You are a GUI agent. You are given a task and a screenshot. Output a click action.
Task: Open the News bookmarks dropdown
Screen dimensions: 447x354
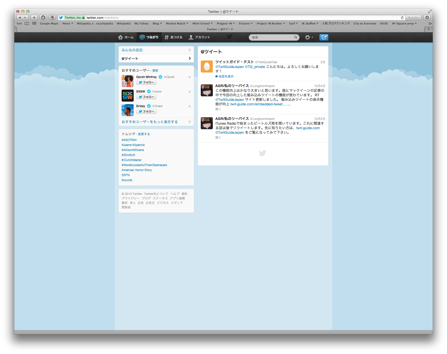click(x=68, y=24)
